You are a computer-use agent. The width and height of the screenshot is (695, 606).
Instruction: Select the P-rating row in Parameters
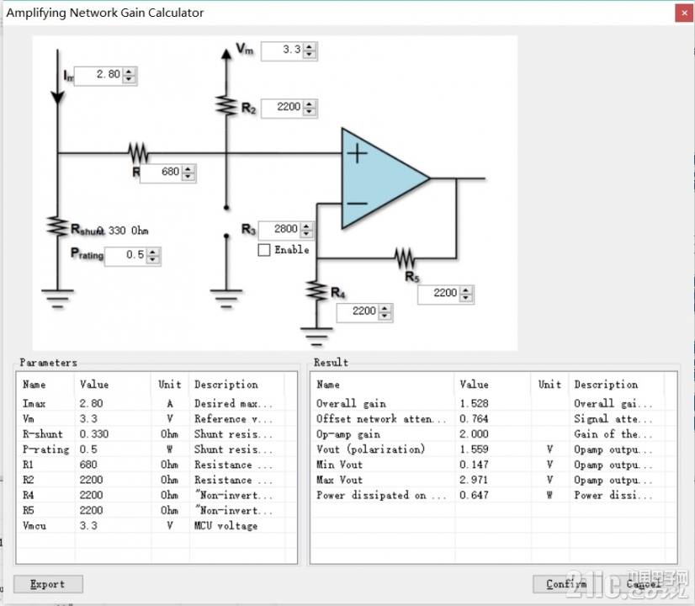pos(157,449)
